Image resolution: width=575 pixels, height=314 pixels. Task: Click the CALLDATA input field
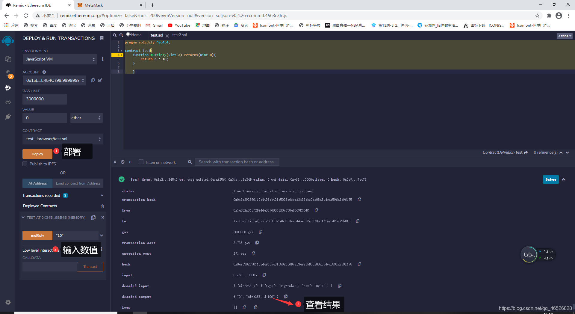pos(50,267)
